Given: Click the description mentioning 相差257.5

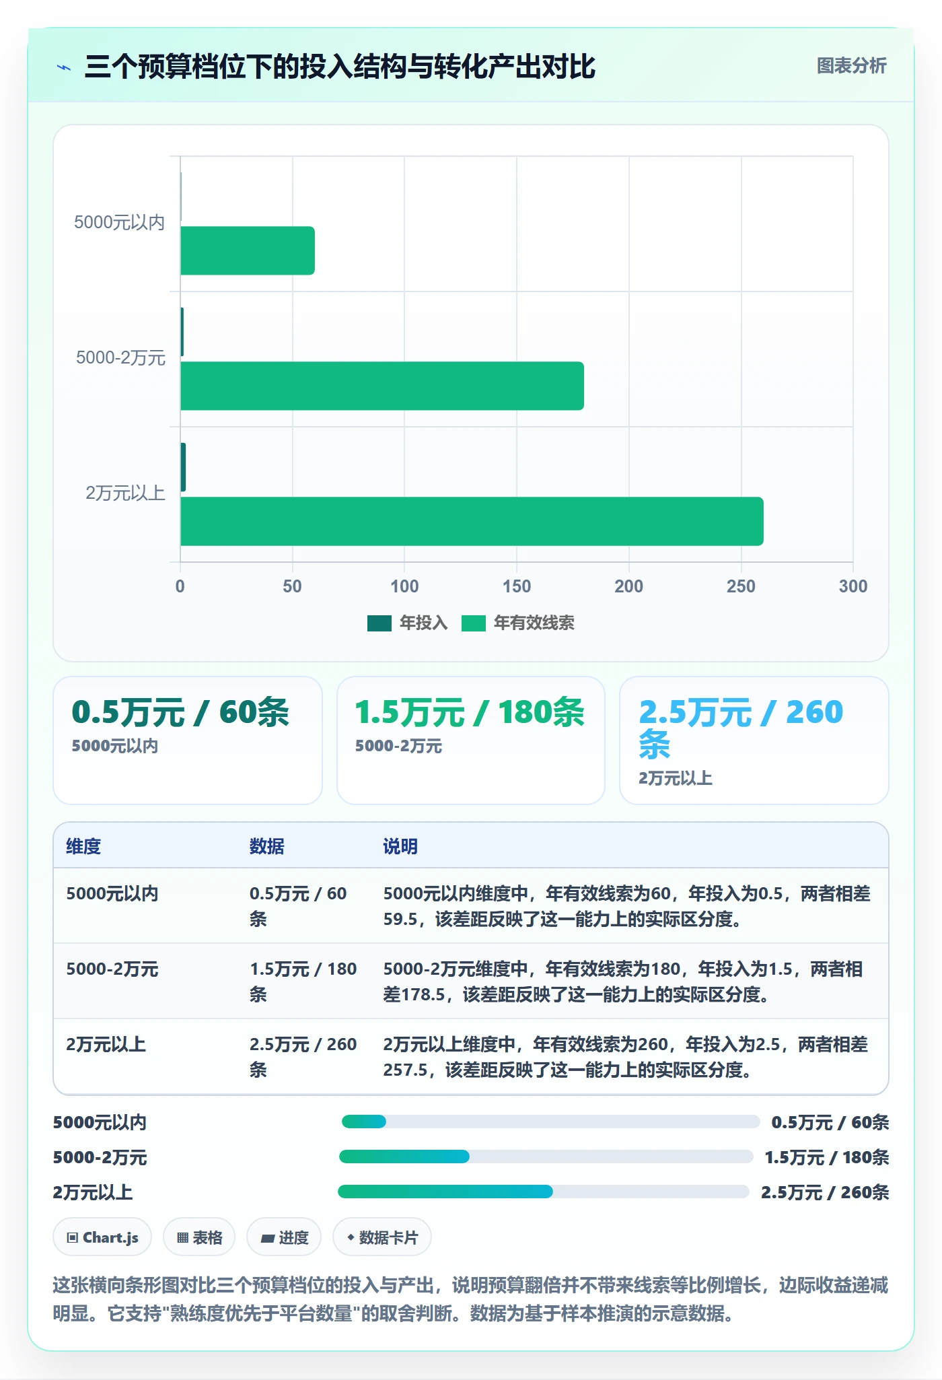Looking at the screenshot, I should tap(626, 1057).
